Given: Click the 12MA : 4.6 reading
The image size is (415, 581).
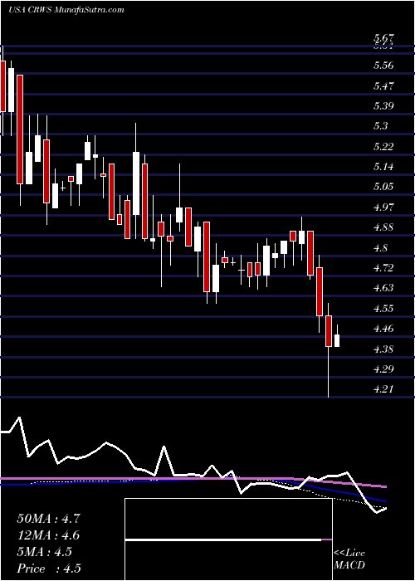Looking at the screenshot, I should coord(48,535).
